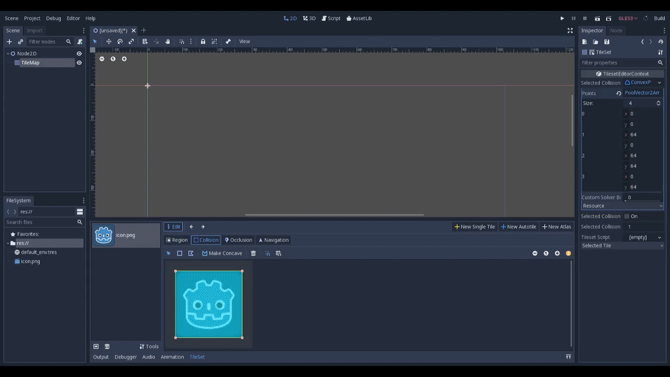Open the Project menu
Image resolution: width=670 pixels, height=377 pixels.
[32, 18]
